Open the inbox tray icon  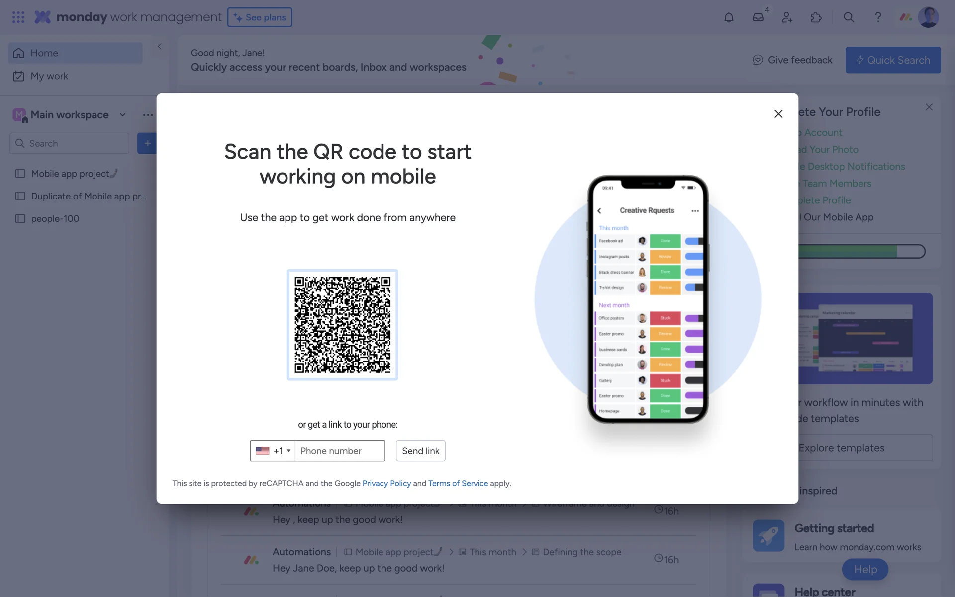[758, 17]
